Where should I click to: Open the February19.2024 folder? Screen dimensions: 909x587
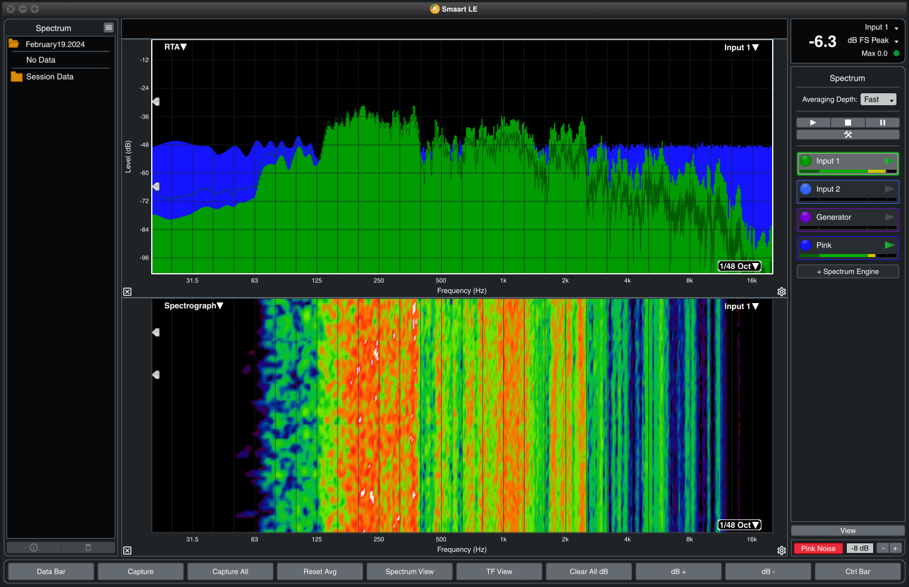(x=47, y=44)
